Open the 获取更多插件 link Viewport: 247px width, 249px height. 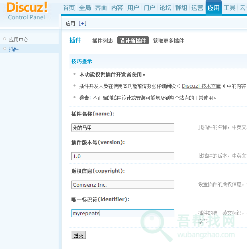168,41
